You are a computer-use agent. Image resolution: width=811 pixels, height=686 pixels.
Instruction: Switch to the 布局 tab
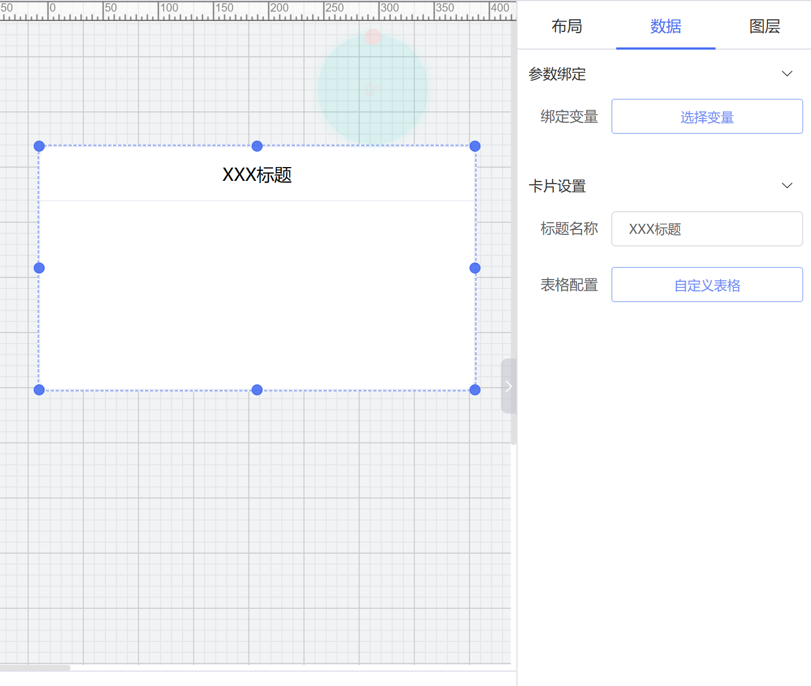(x=567, y=26)
